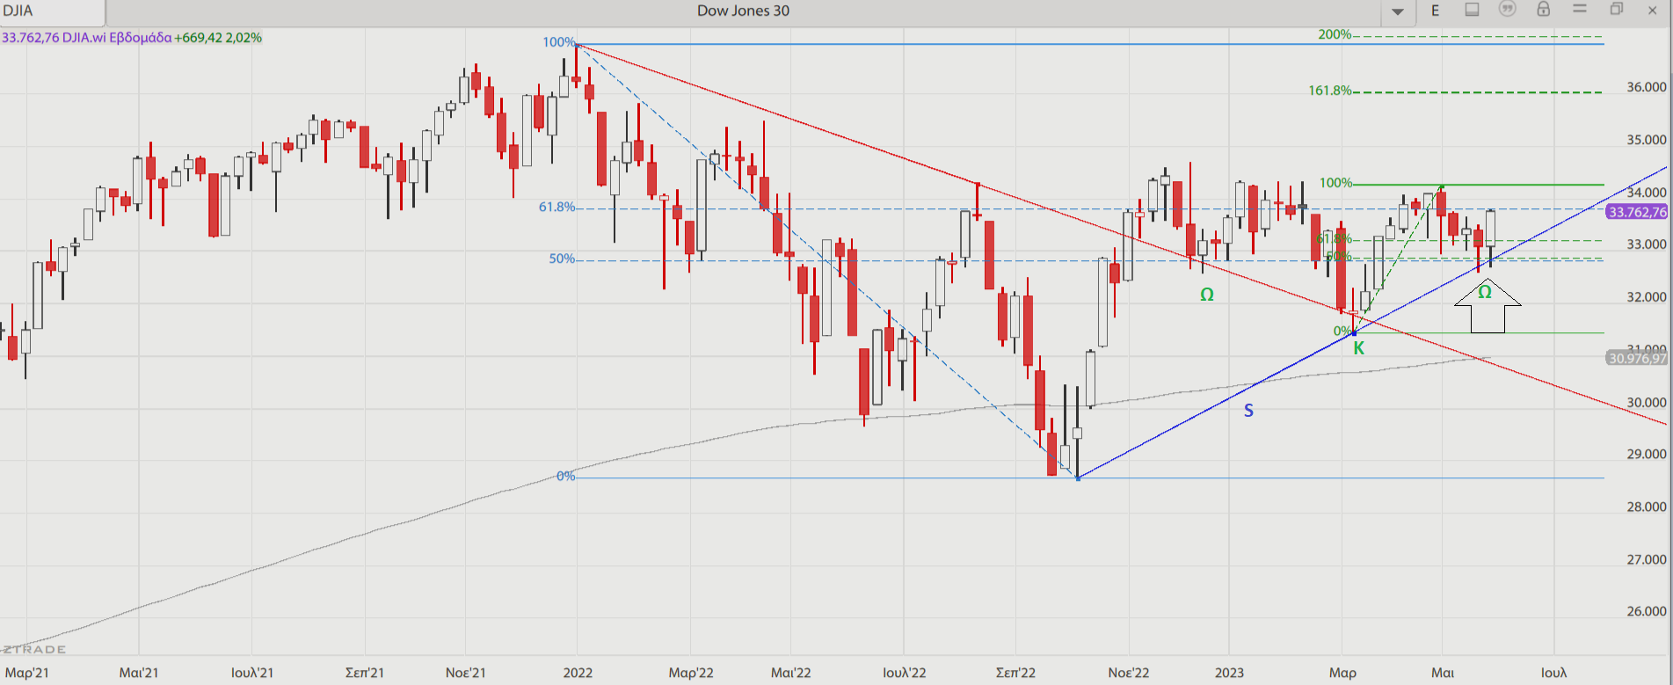Click the Μαι'22 date label

click(791, 673)
